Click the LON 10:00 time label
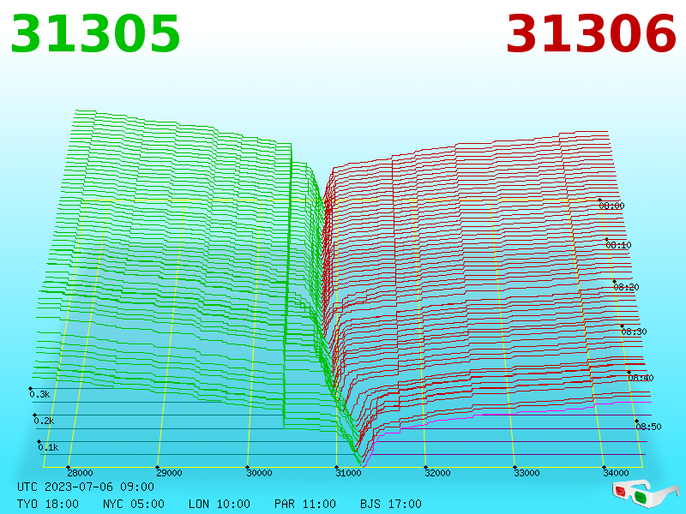 point(220,504)
